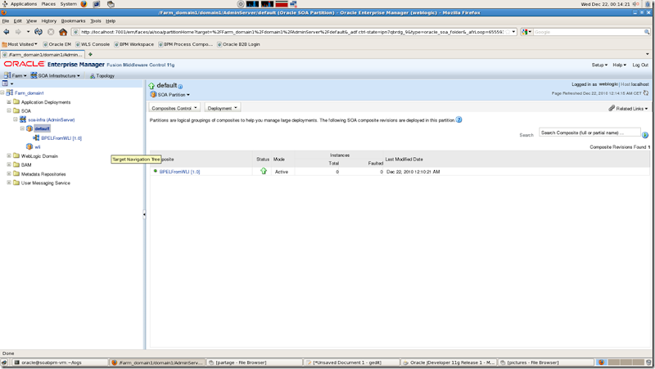Screen dimensions: 655x369
Task: Reload page with the refresh icon
Action: pyautogui.click(x=38, y=32)
